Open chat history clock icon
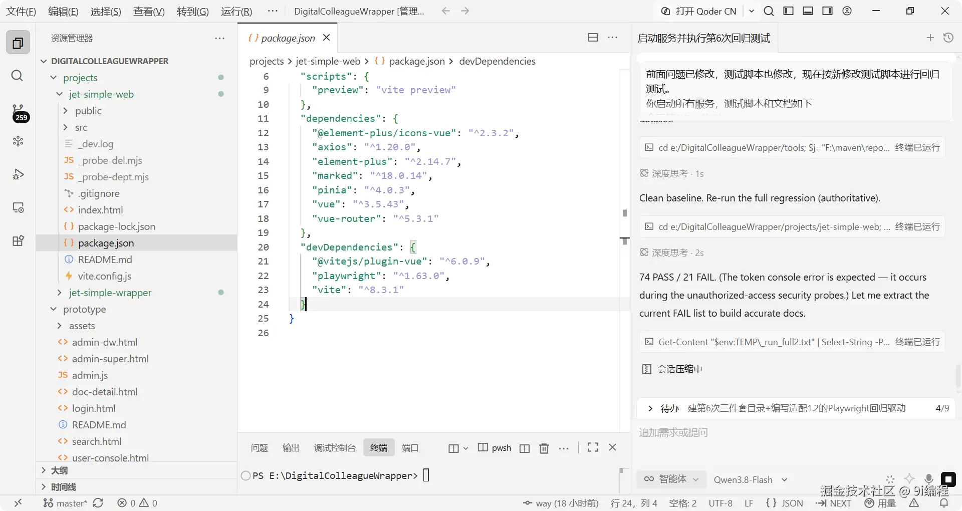The width and height of the screenshot is (962, 511). coord(948,38)
